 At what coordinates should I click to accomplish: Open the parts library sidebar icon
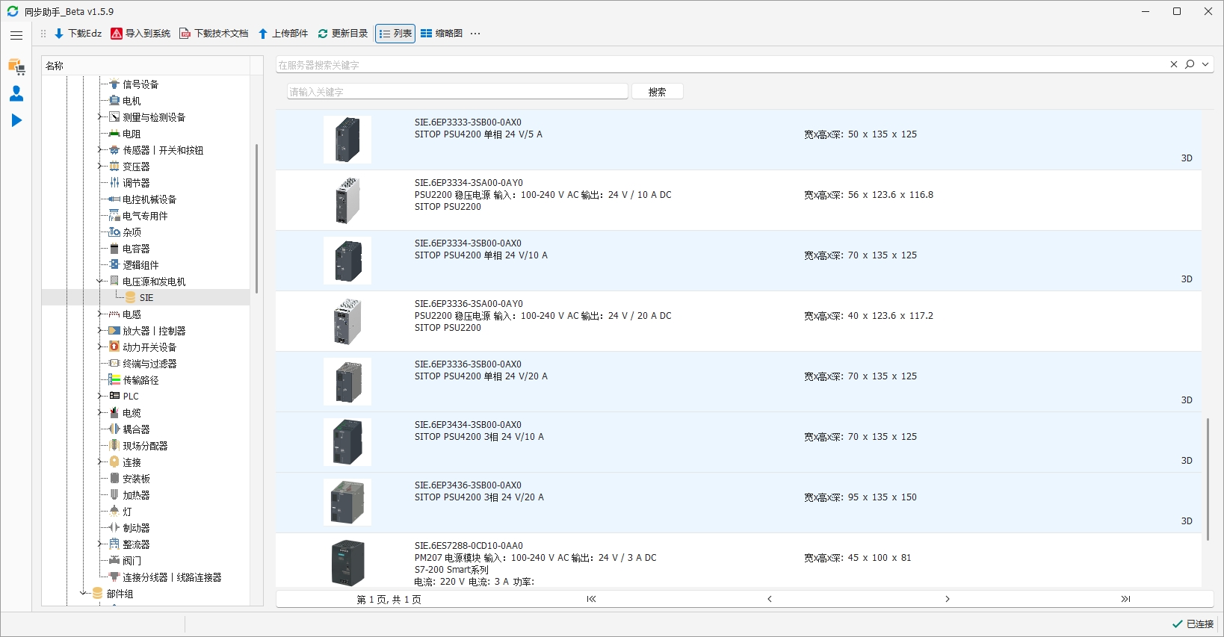coord(16,66)
